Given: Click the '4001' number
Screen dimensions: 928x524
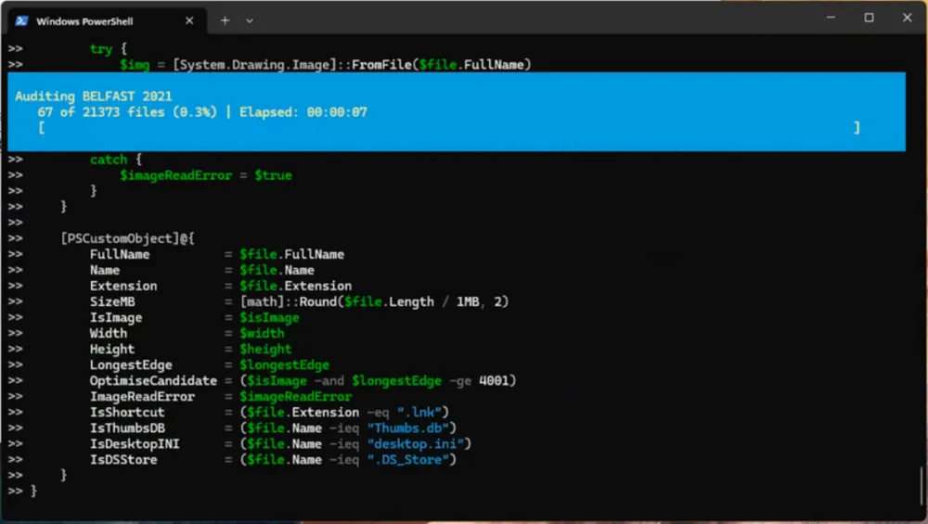Looking at the screenshot, I should coord(494,380).
